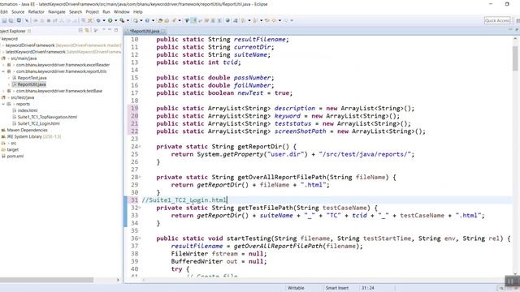Toggle Link with Editor in Project Explorer

[87, 31]
